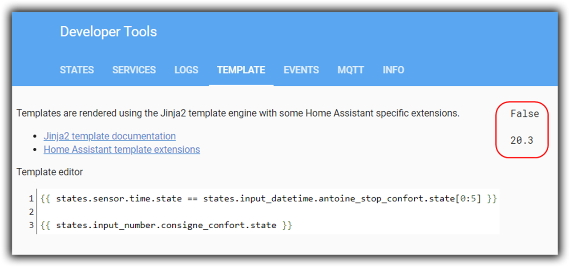
Task: Switch to the MQTT tab
Action: (351, 70)
